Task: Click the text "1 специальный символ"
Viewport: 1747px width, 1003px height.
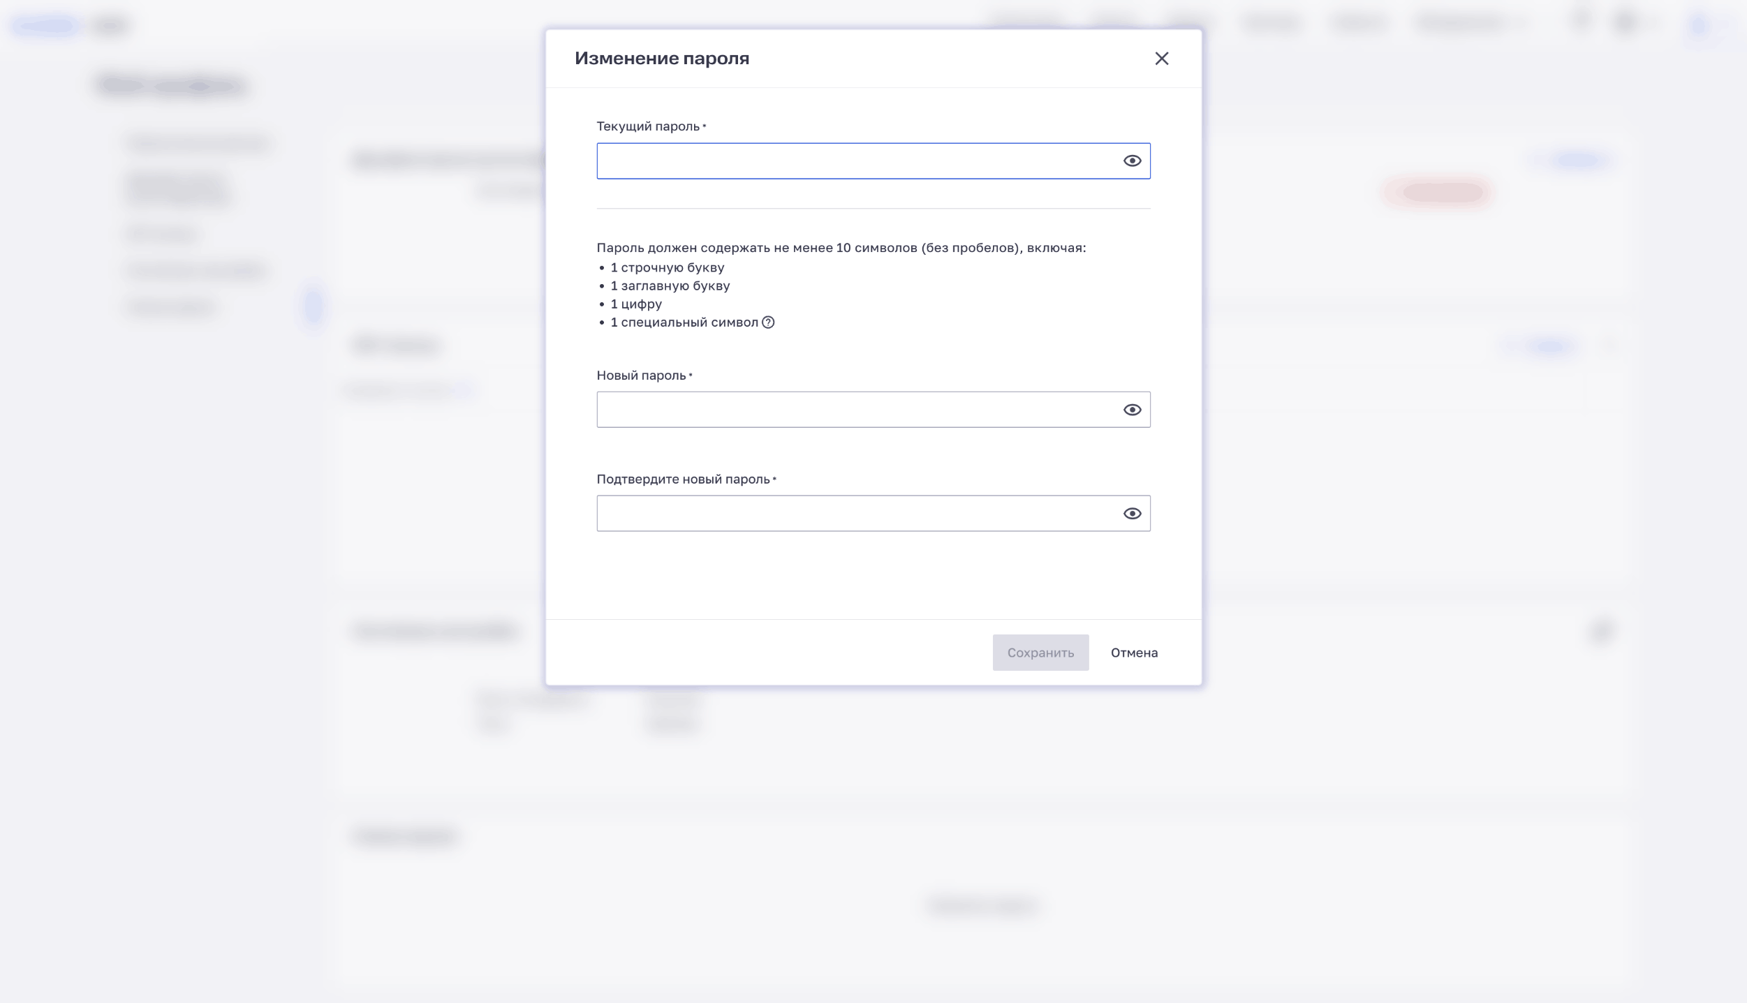Action: point(684,322)
